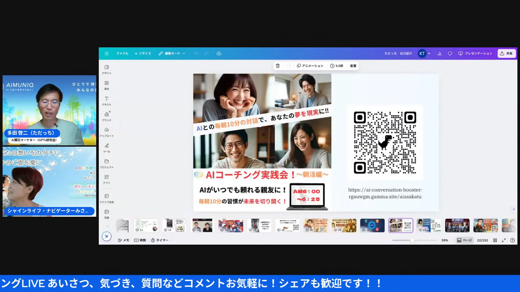Open the アップロード panel
Screen dimensions: 520x292
[107, 132]
